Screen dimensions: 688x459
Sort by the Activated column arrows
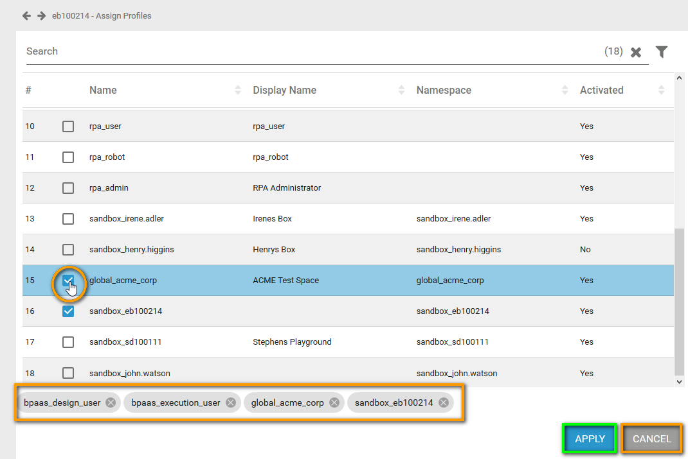point(662,91)
